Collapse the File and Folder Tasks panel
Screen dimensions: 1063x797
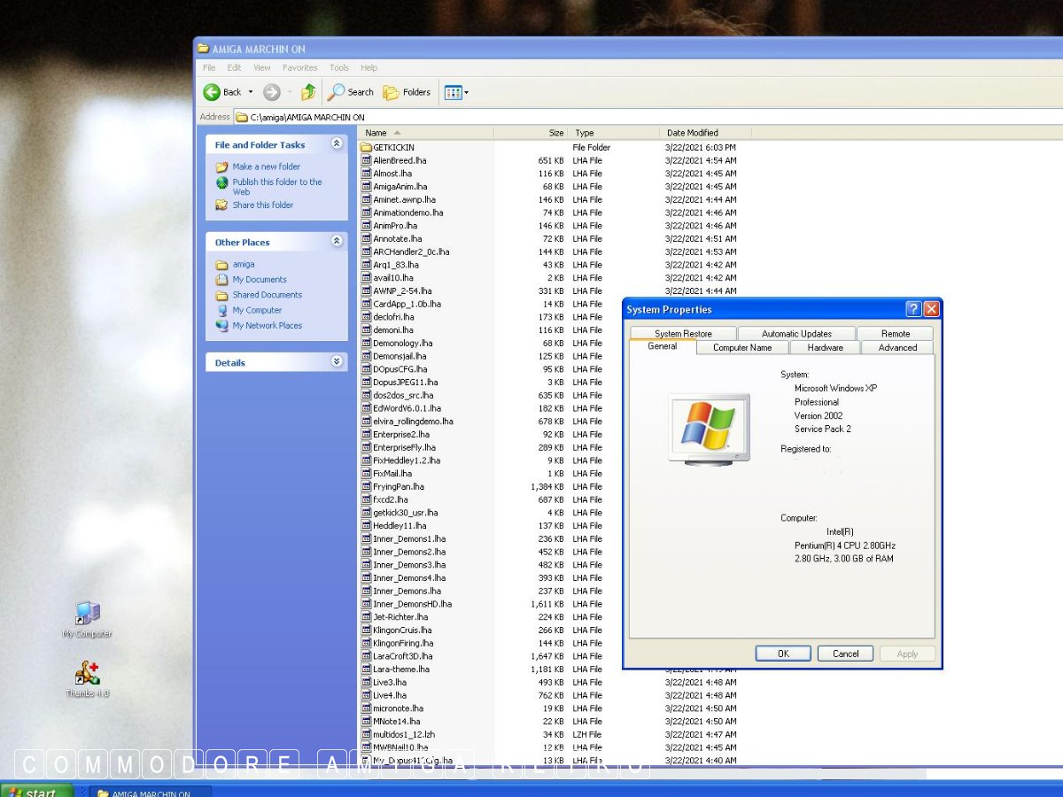click(337, 144)
